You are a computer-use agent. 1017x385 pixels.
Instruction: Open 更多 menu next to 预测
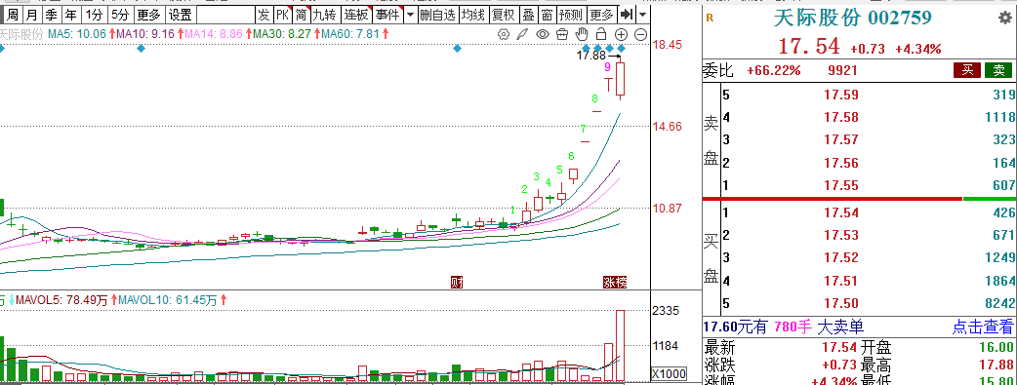pos(601,14)
